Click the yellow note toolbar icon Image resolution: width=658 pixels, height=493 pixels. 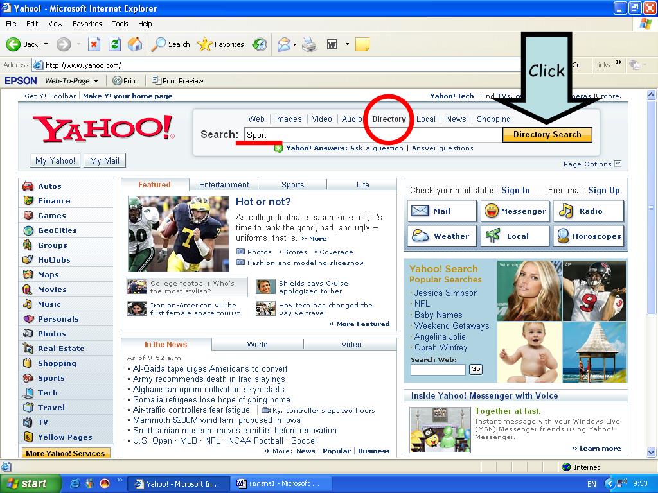tap(362, 44)
